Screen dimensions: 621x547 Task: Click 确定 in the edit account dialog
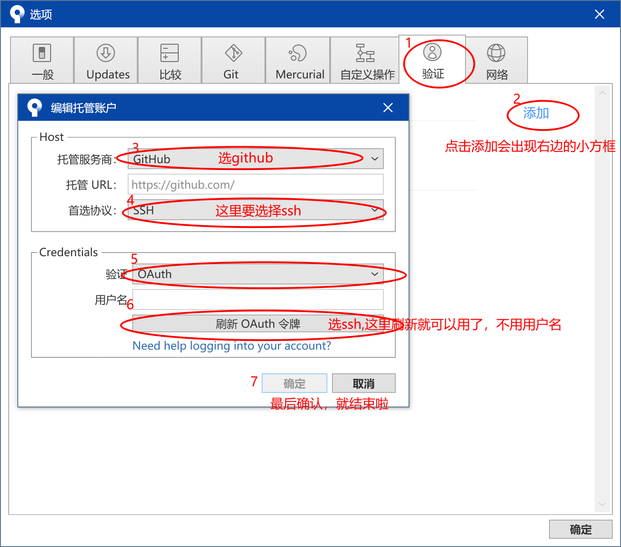295,383
